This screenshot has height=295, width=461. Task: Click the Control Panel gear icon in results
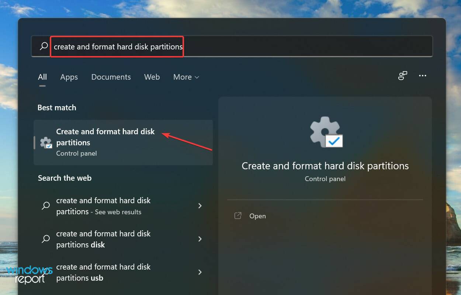coord(45,142)
